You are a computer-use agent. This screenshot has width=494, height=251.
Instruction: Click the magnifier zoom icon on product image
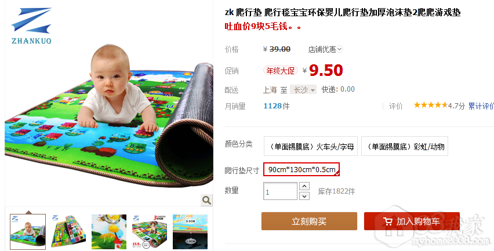point(206,200)
